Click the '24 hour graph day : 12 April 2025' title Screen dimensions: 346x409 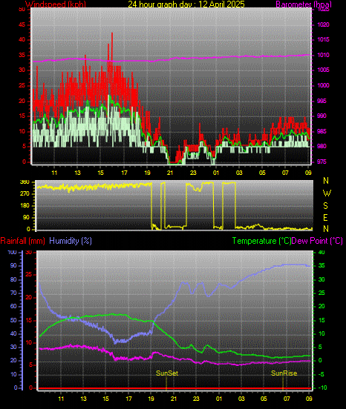pos(186,4)
